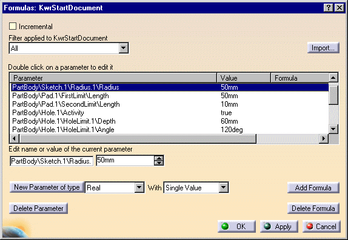Increase value with spinner up arrow
This screenshot has width=348, height=240.
click(x=159, y=158)
